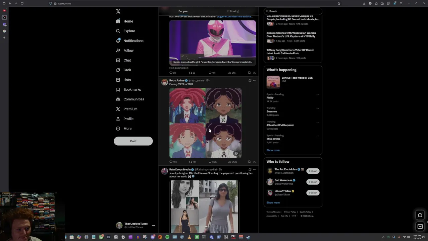Show more under What's happening
Screen dimensions: 428x241
(x=273, y=150)
